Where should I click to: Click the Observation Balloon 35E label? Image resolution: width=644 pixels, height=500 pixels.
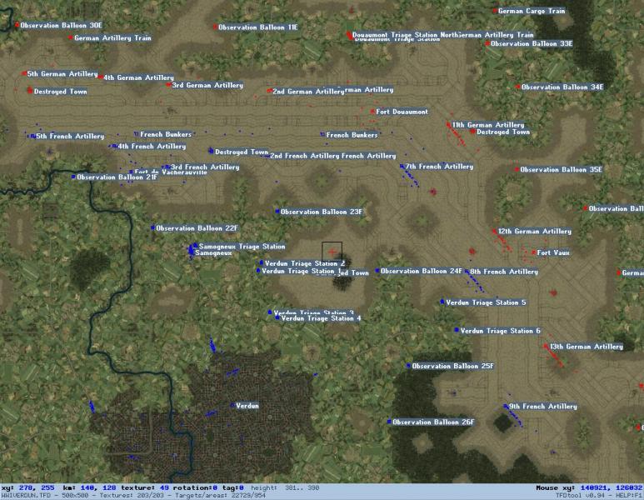pyautogui.click(x=561, y=169)
